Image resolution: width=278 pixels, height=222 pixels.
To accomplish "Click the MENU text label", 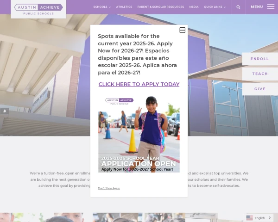I will (257, 7).
